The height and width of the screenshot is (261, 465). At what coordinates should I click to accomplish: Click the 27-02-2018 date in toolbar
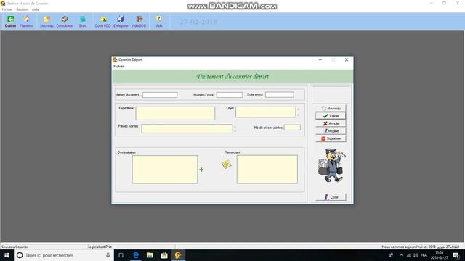click(x=198, y=22)
